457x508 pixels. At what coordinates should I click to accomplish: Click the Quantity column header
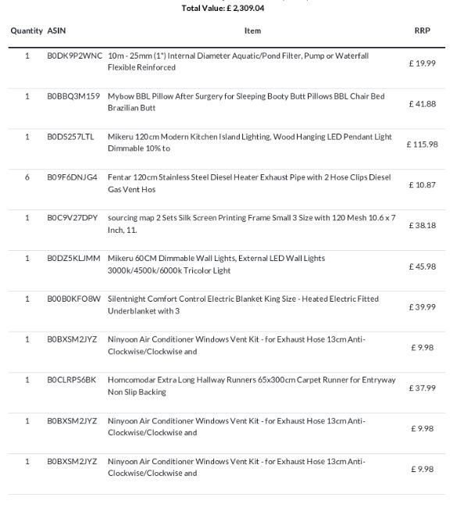27,30
